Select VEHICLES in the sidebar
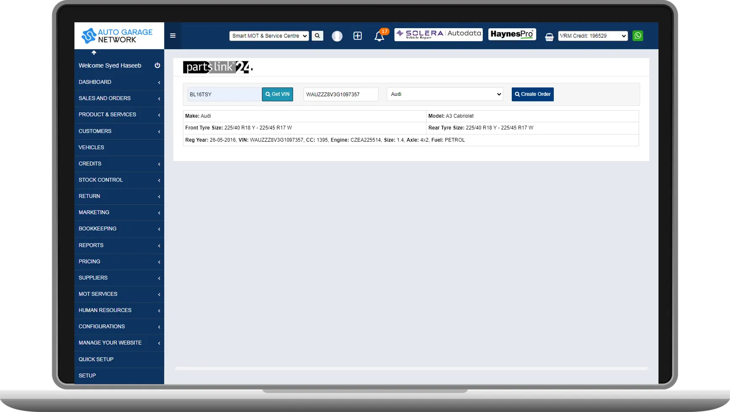The width and height of the screenshot is (730, 412). pyautogui.click(x=119, y=147)
